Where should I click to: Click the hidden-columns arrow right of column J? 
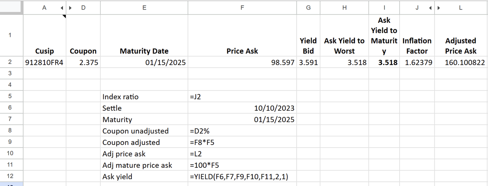430,7
